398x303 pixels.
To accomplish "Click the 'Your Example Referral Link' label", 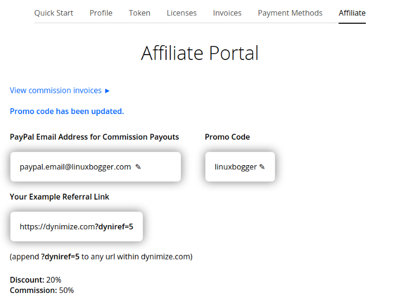I will (x=59, y=197).
